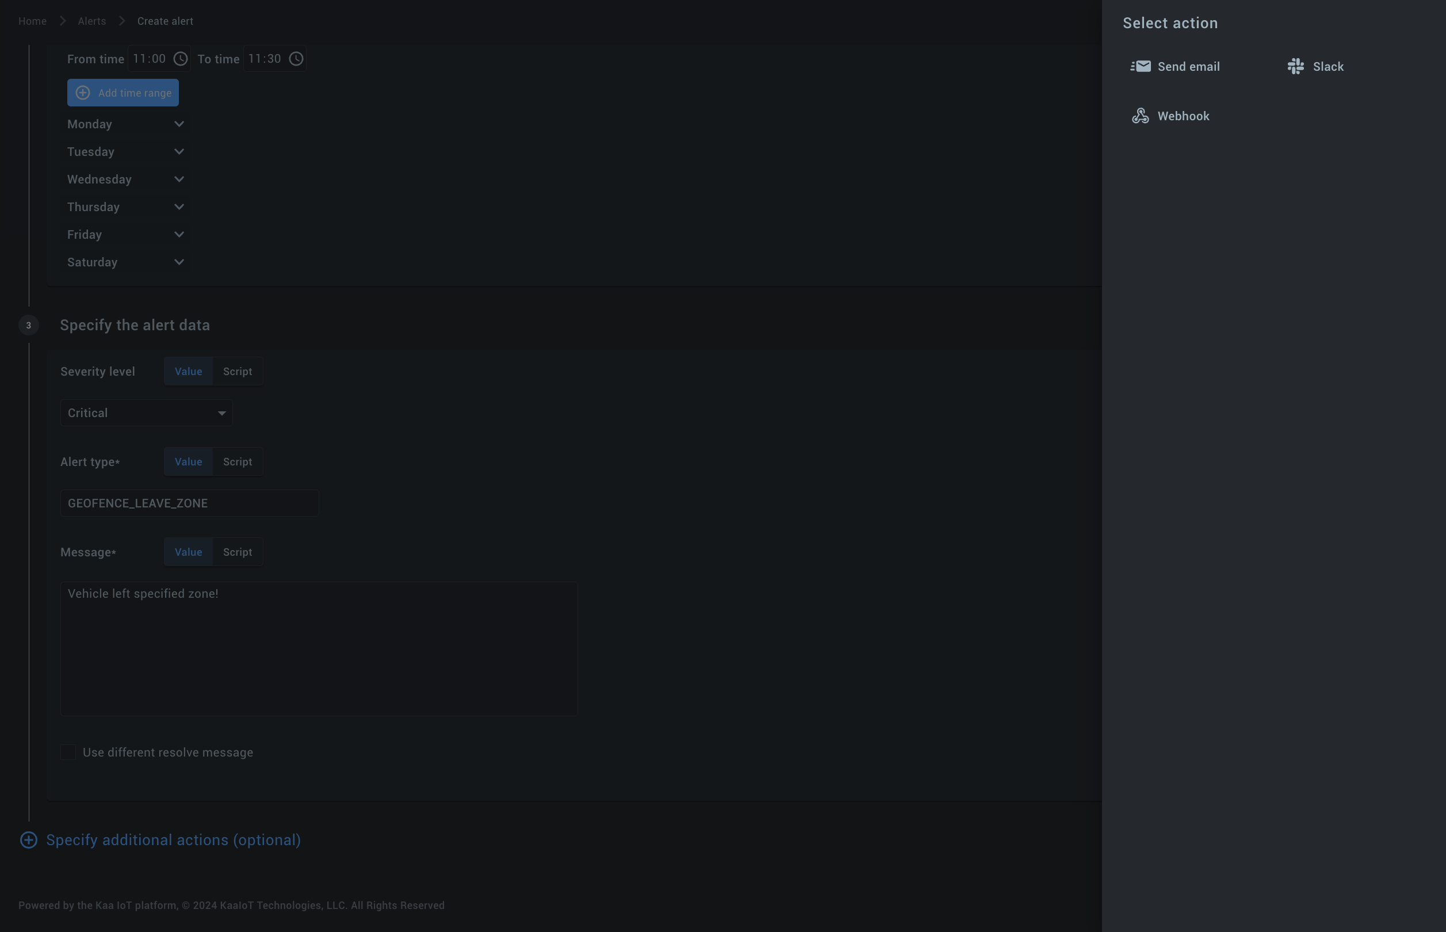
Task: Select Value mode for Alert type
Action: (x=188, y=462)
